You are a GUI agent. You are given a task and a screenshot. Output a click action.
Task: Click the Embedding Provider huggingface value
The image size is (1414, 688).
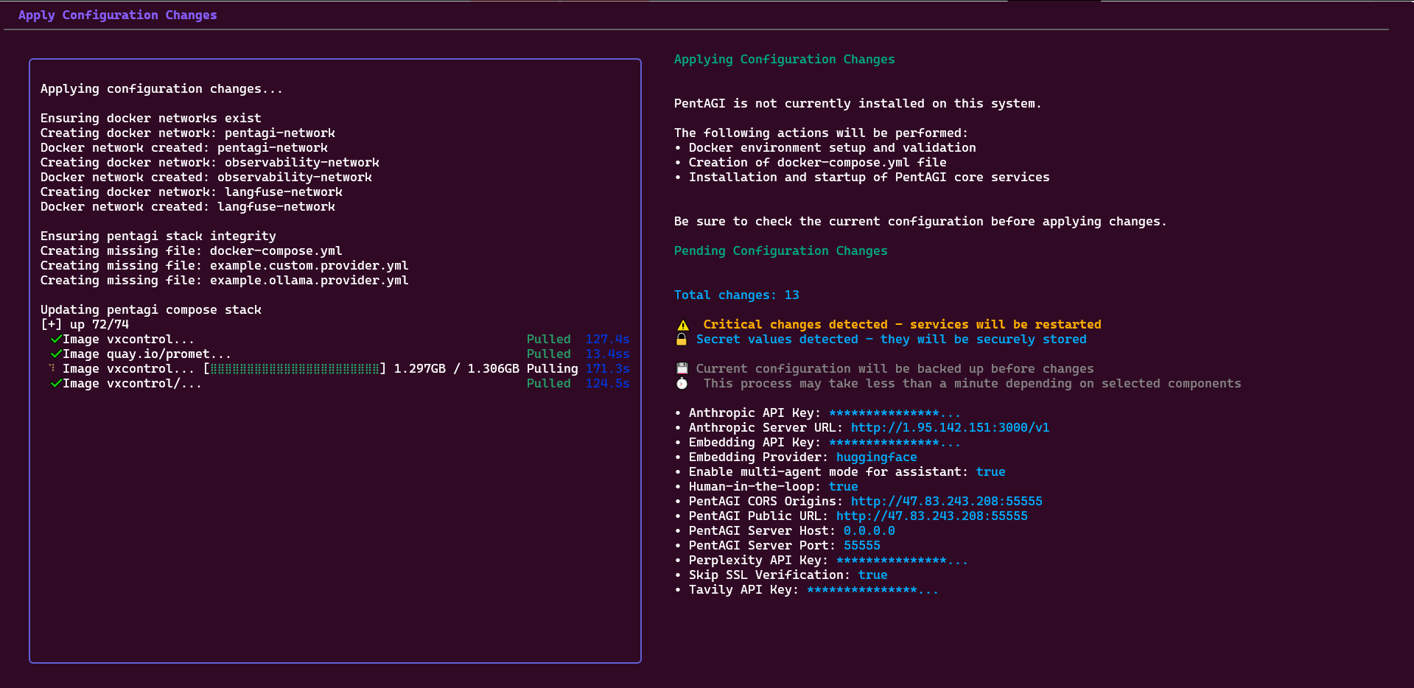coord(876,457)
